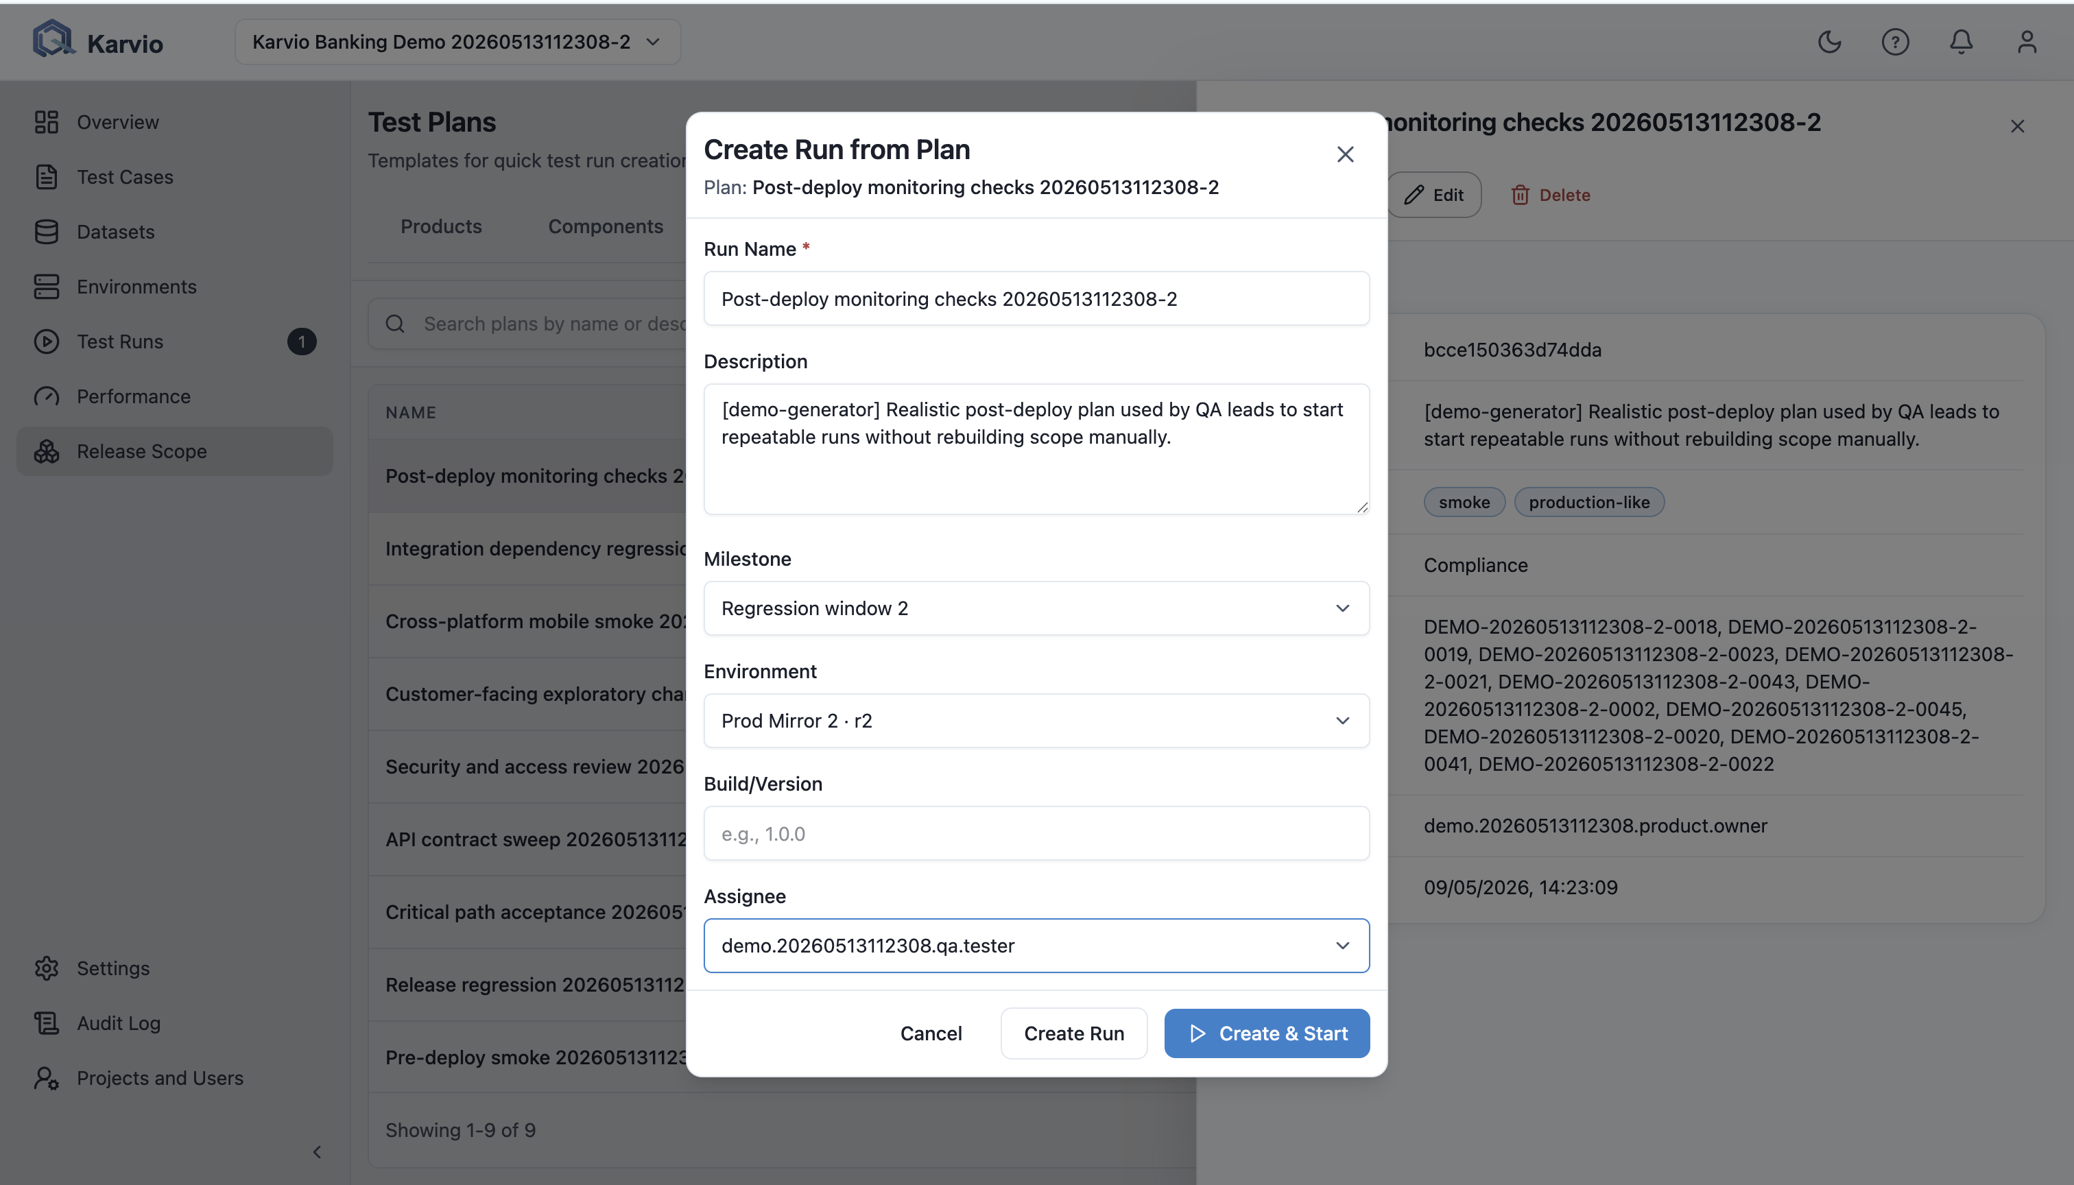Open Datasets in the sidebar
The image size is (2074, 1185).
[174, 232]
